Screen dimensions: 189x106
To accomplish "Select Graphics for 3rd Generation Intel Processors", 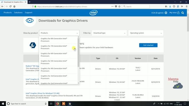I will 58,77.
